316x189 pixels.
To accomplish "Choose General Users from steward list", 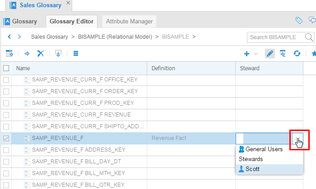I will (x=269, y=149).
